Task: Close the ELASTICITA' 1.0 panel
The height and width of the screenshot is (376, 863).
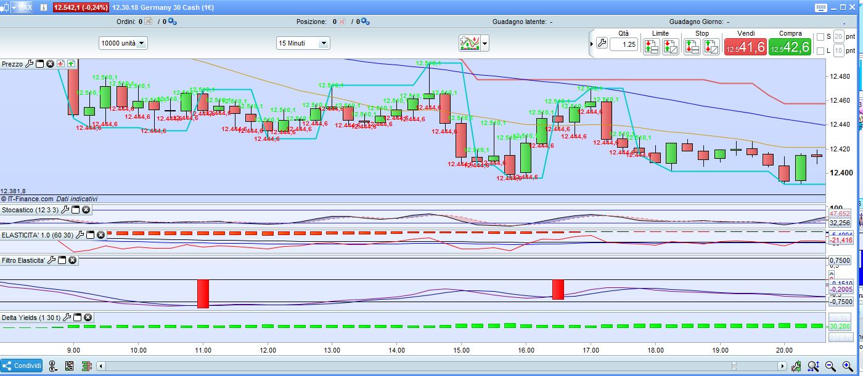Action: (101, 235)
